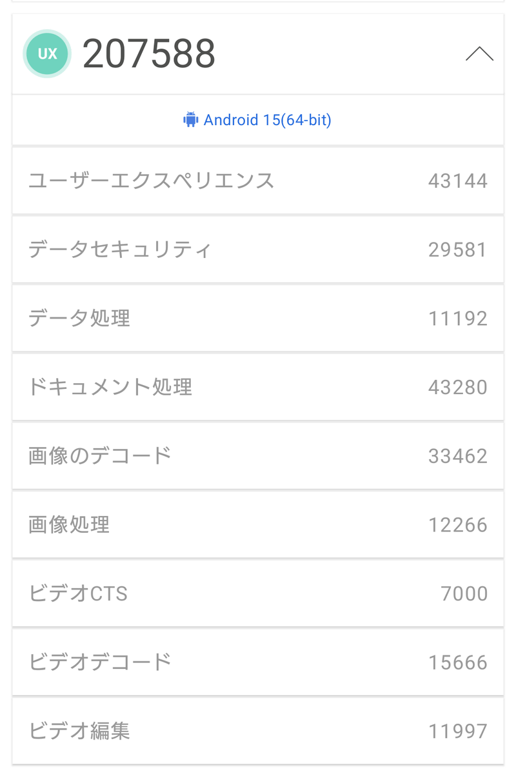Tap the データセキュリティ row label
Image resolution: width=516 pixels, height=774 pixels.
pyautogui.click(x=120, y=250)
